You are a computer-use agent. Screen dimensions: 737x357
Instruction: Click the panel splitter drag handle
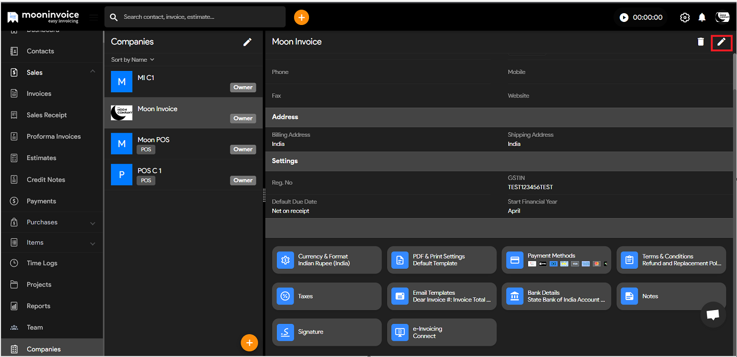tap(264, 195)
